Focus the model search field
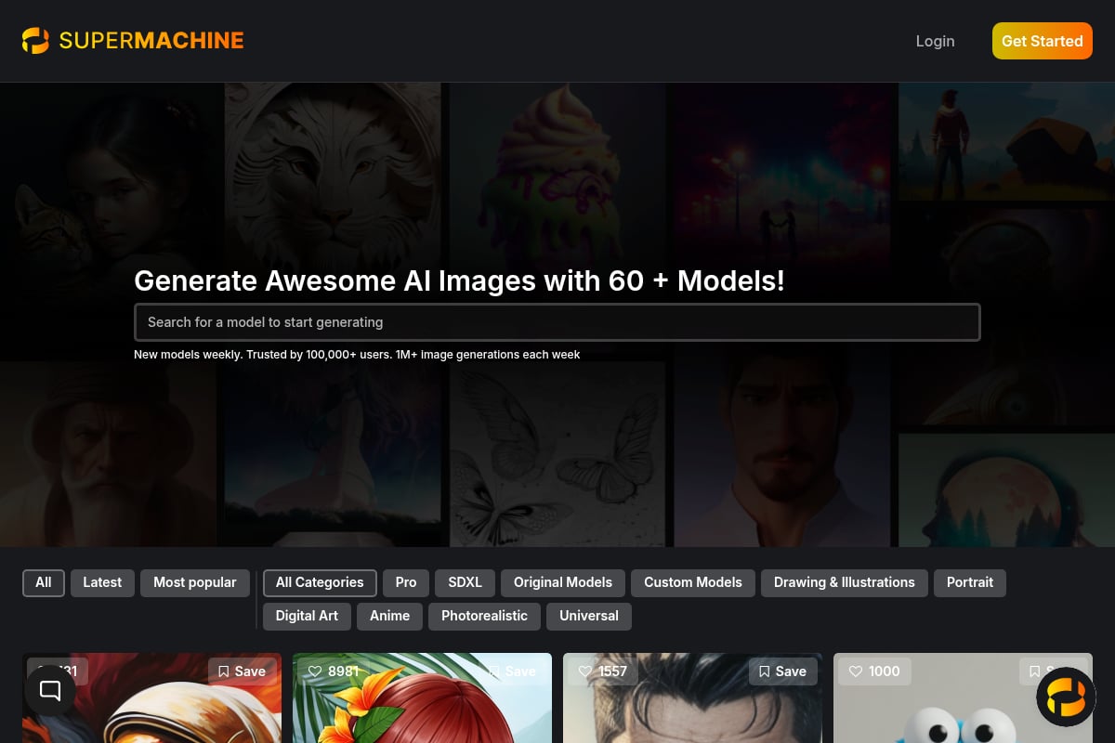This screenshot has height=743, width=1115. pyautogui.click(x=557, y=322)
